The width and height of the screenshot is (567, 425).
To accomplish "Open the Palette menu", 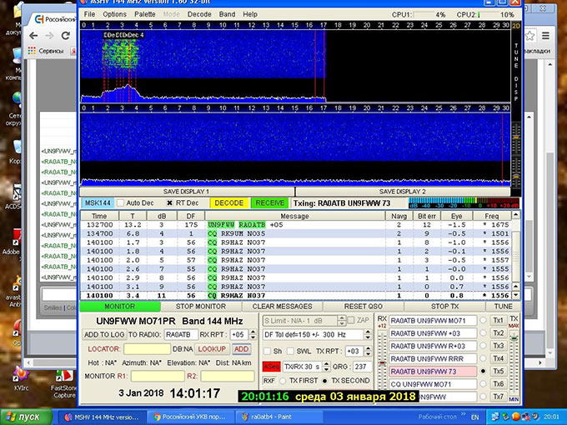I will click(144, 14).
